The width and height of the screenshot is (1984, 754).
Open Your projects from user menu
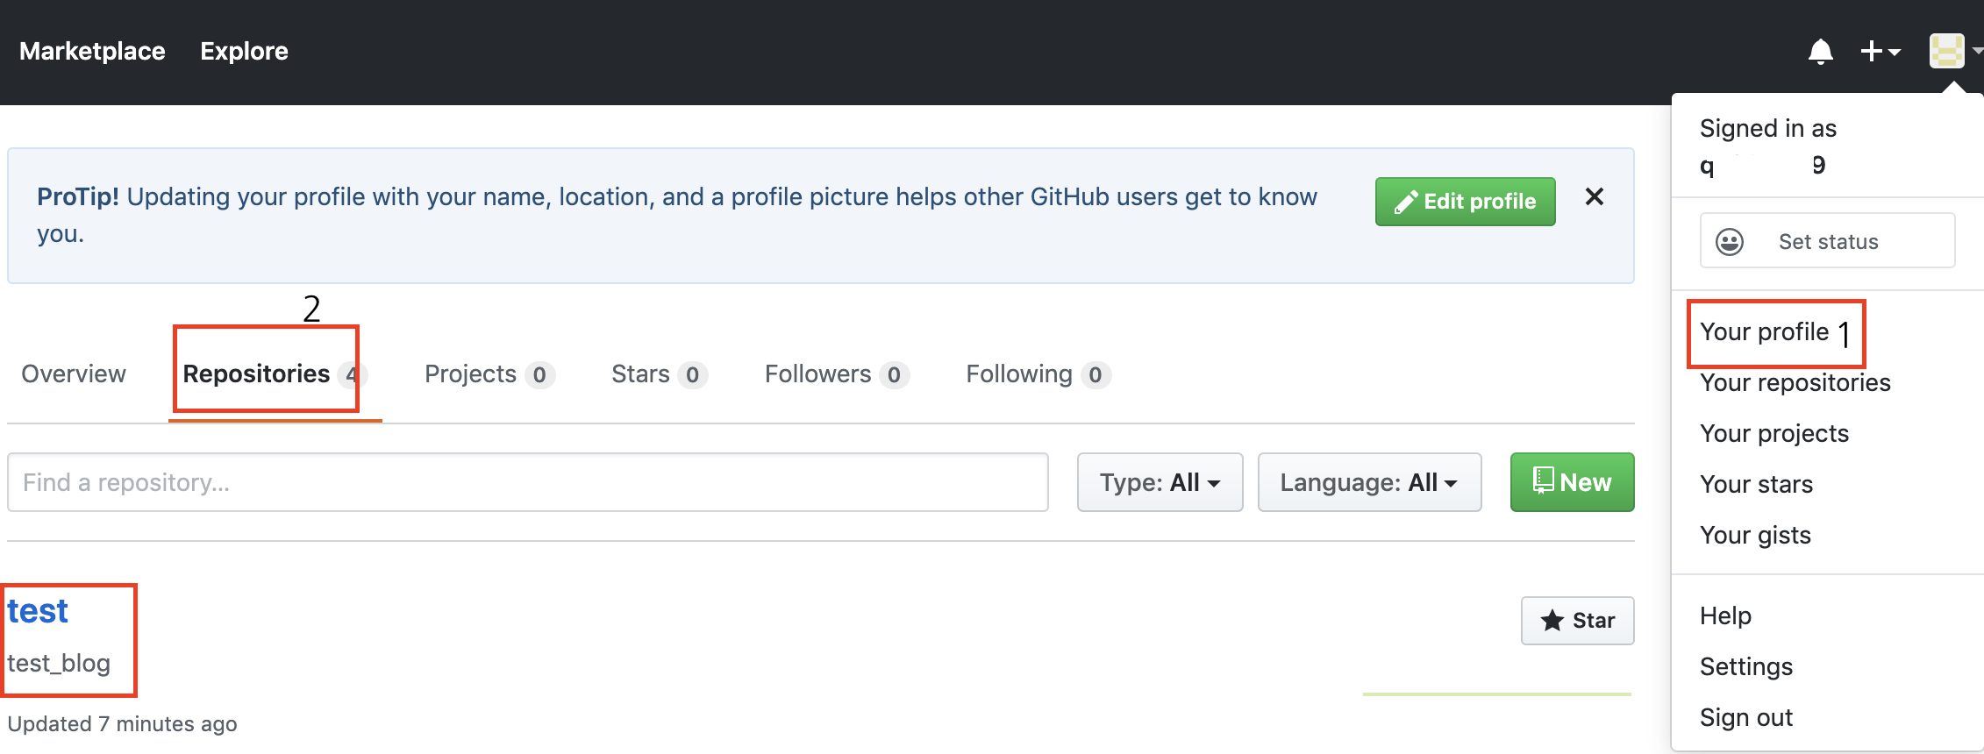click(1773, 433)
